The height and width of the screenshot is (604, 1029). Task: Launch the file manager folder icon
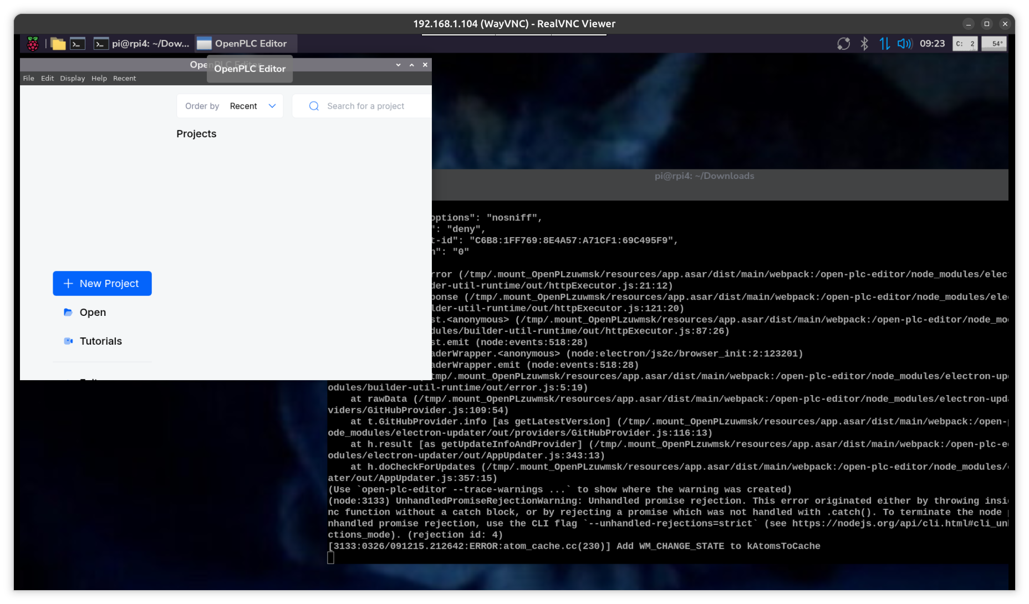pyautogui.click(x=58, y=44)
